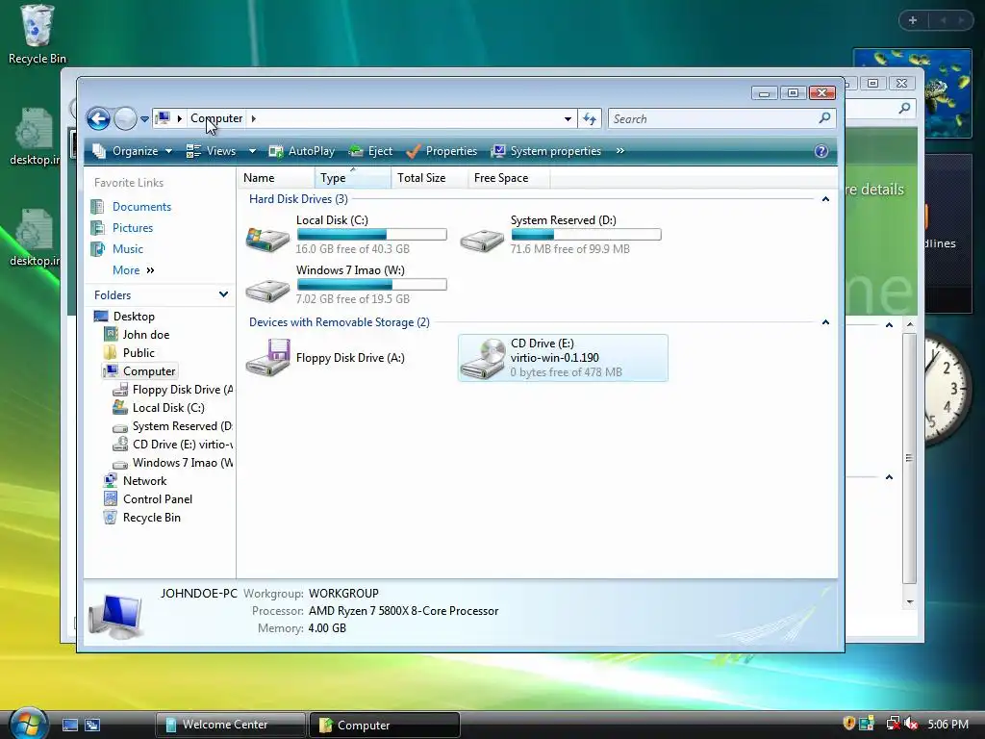Screen dimensions: 985x739
Task: Open Help with the question mark icon
Action: pyautogui.click(x=821, y=151)
